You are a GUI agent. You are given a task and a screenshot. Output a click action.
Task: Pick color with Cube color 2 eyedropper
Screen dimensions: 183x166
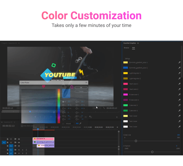click(x=179, y=111)
